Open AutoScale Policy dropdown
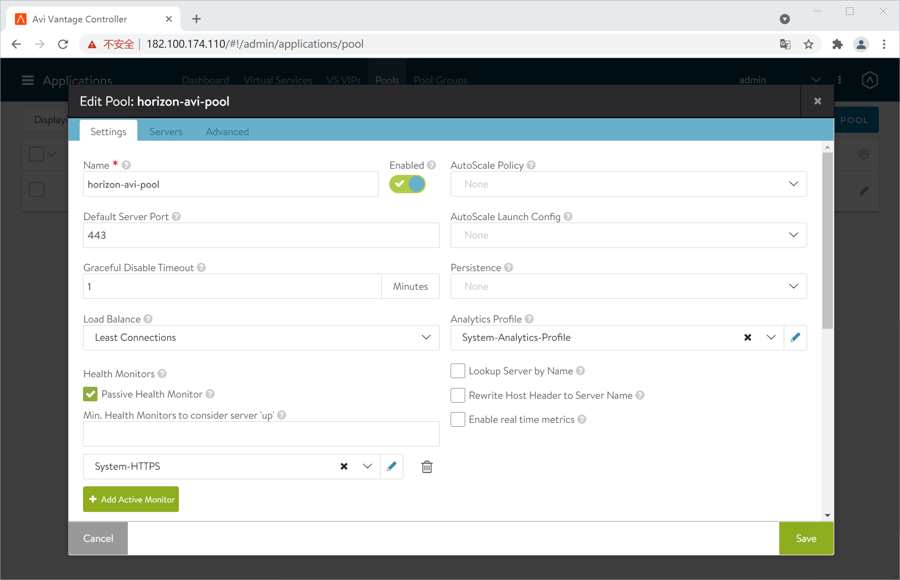 (x=628, y=184)
